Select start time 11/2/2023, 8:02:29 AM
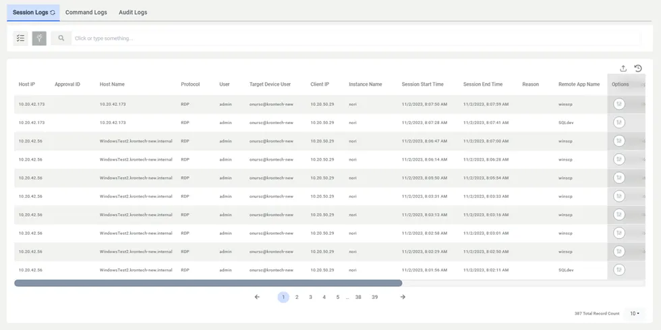The height and width of the screenshot is (330, 661). click(x=424, y=252)
